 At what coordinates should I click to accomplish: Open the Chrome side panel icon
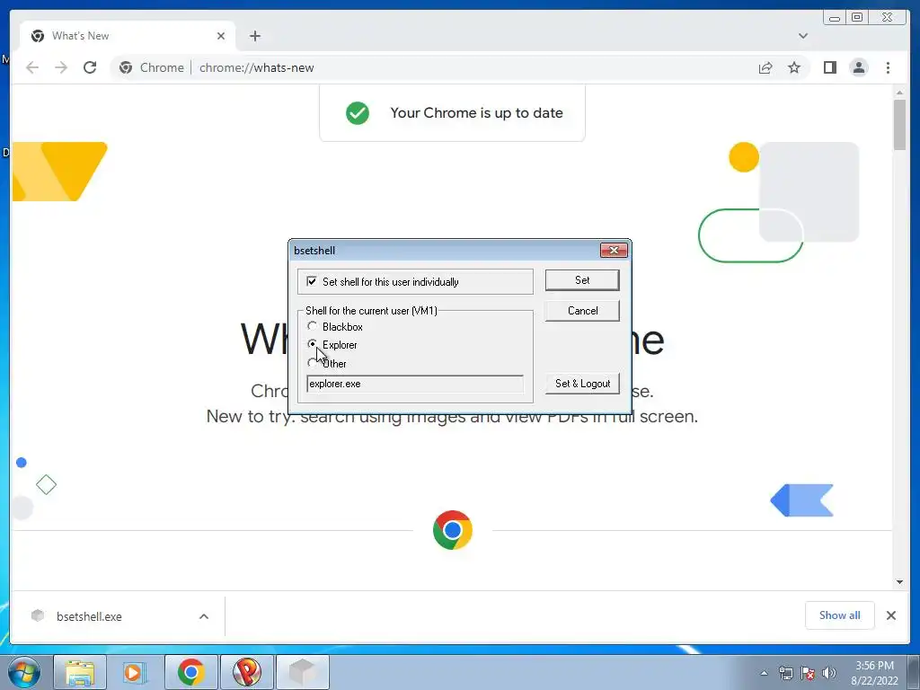(829, 67)
